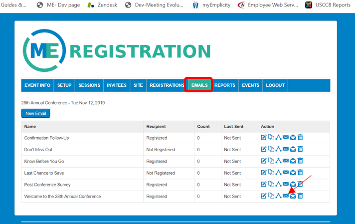Open the Zendesk bookmark
The image size is (355, 224).
click(104, 5)
